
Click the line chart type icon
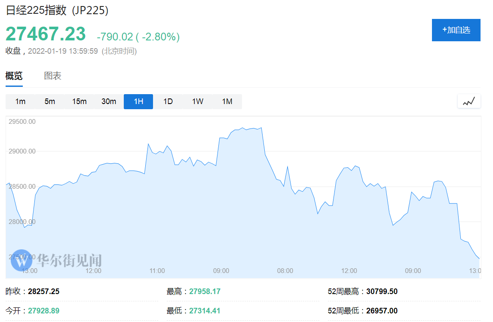pyautogui.click(x=469, y=102)
